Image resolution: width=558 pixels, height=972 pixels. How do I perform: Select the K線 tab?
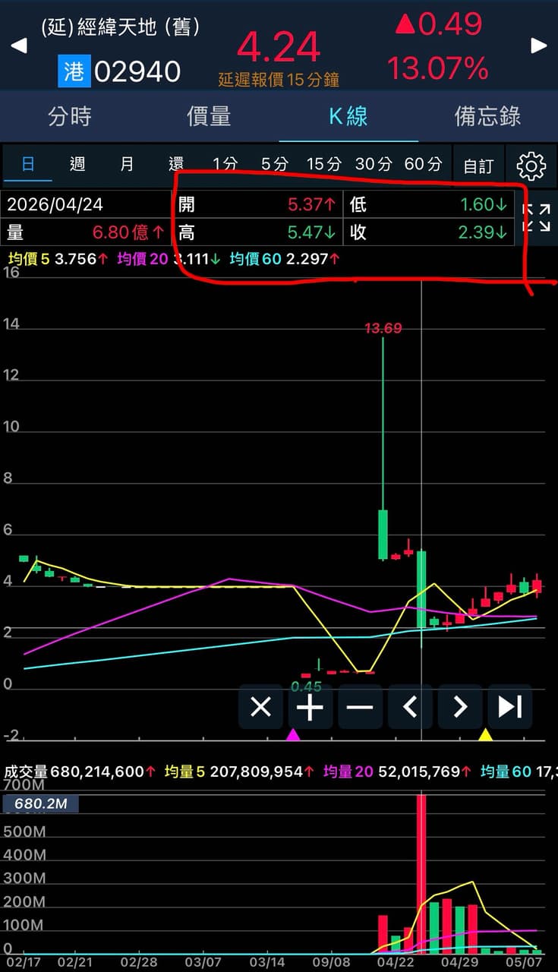pyautogui.click(x=348, y=116)
